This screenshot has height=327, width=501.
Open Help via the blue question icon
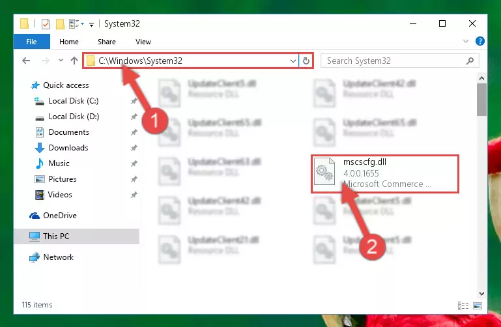pyautogui.click(x=480, y=41)
